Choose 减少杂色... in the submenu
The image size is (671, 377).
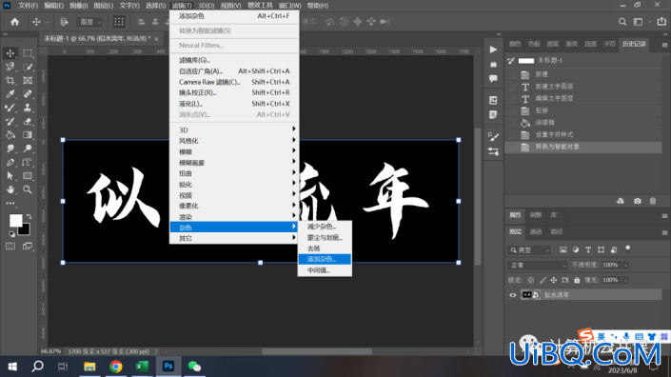click(325, 227)
